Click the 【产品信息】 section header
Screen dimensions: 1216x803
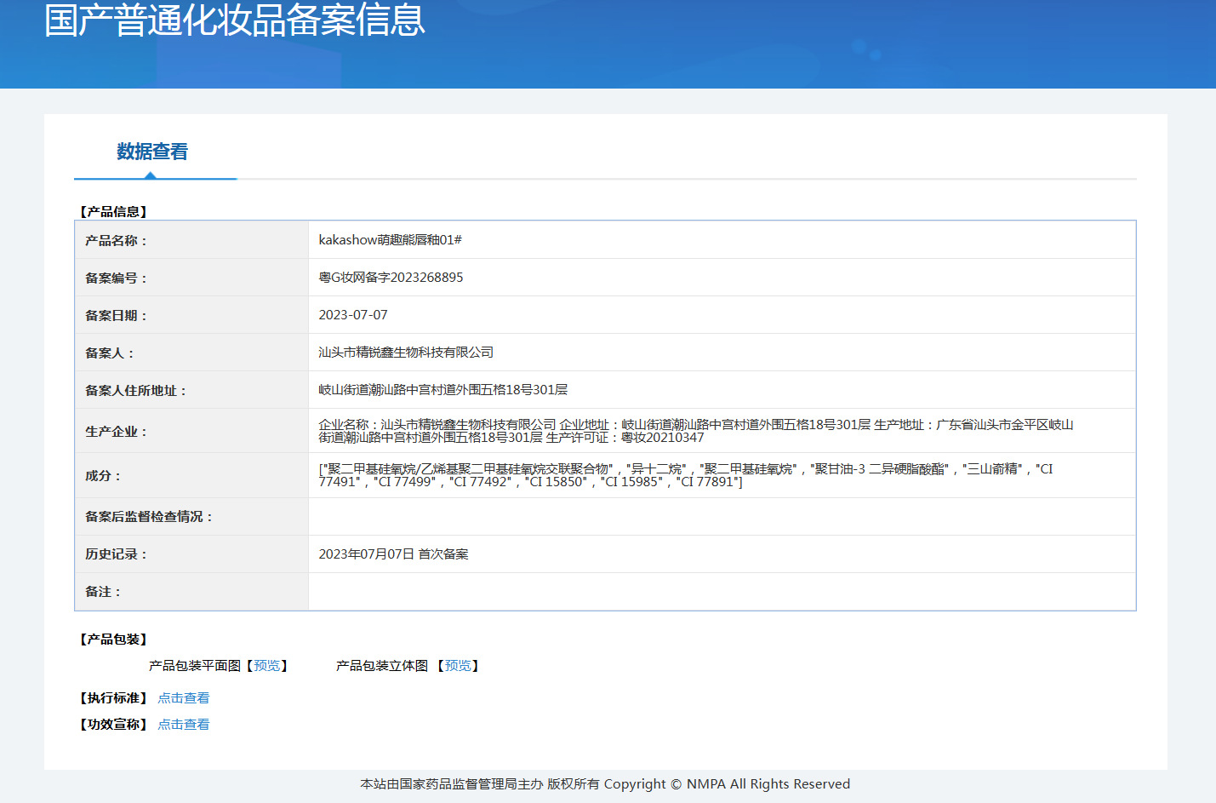tap(113, 212)
